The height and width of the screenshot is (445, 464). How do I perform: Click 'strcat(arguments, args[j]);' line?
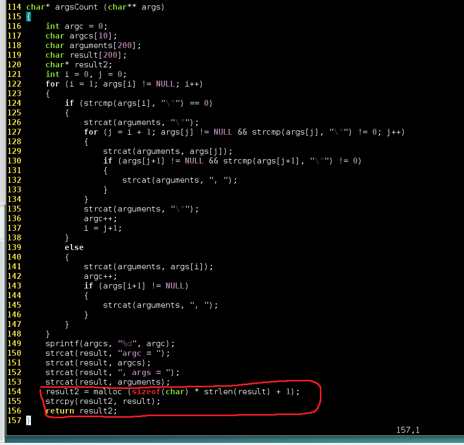click(168, 151)
